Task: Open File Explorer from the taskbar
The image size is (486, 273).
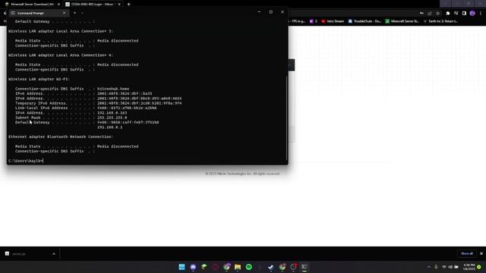Action: (x=238, y=267)
